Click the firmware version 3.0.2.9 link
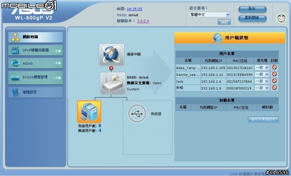291x176 pixels. pos(143,21)
